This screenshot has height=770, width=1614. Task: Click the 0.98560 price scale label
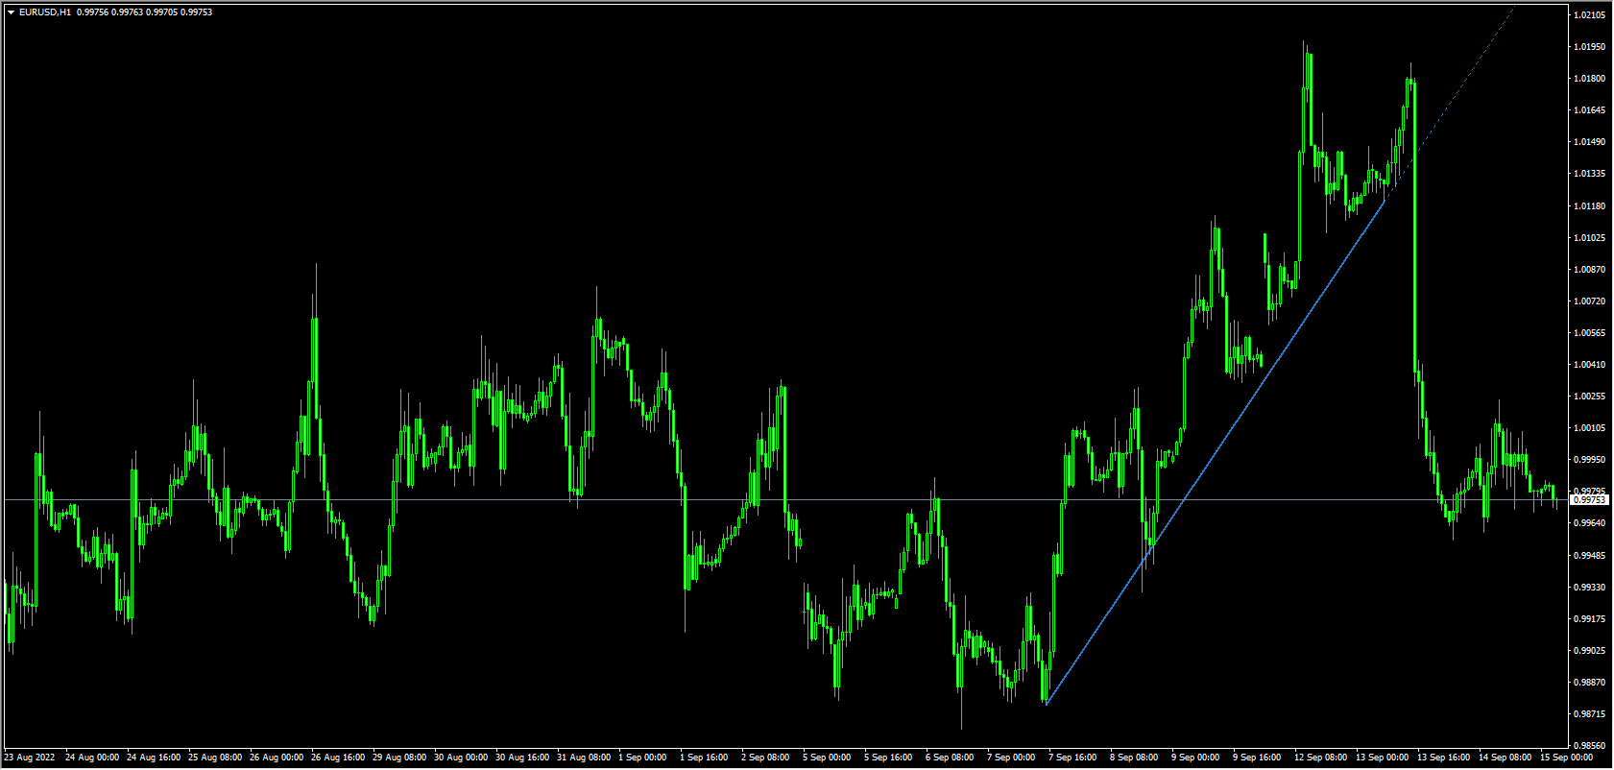pyautogui.click(x=1590, y=745)
